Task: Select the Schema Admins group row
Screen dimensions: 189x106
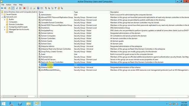Action: click(113, 67)
